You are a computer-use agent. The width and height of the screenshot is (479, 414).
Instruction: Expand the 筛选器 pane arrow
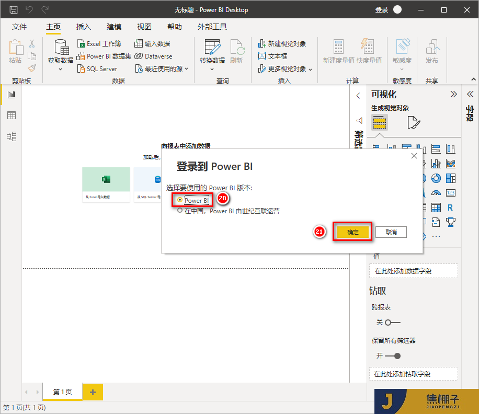pyautogui.click(x=358, y=96)
